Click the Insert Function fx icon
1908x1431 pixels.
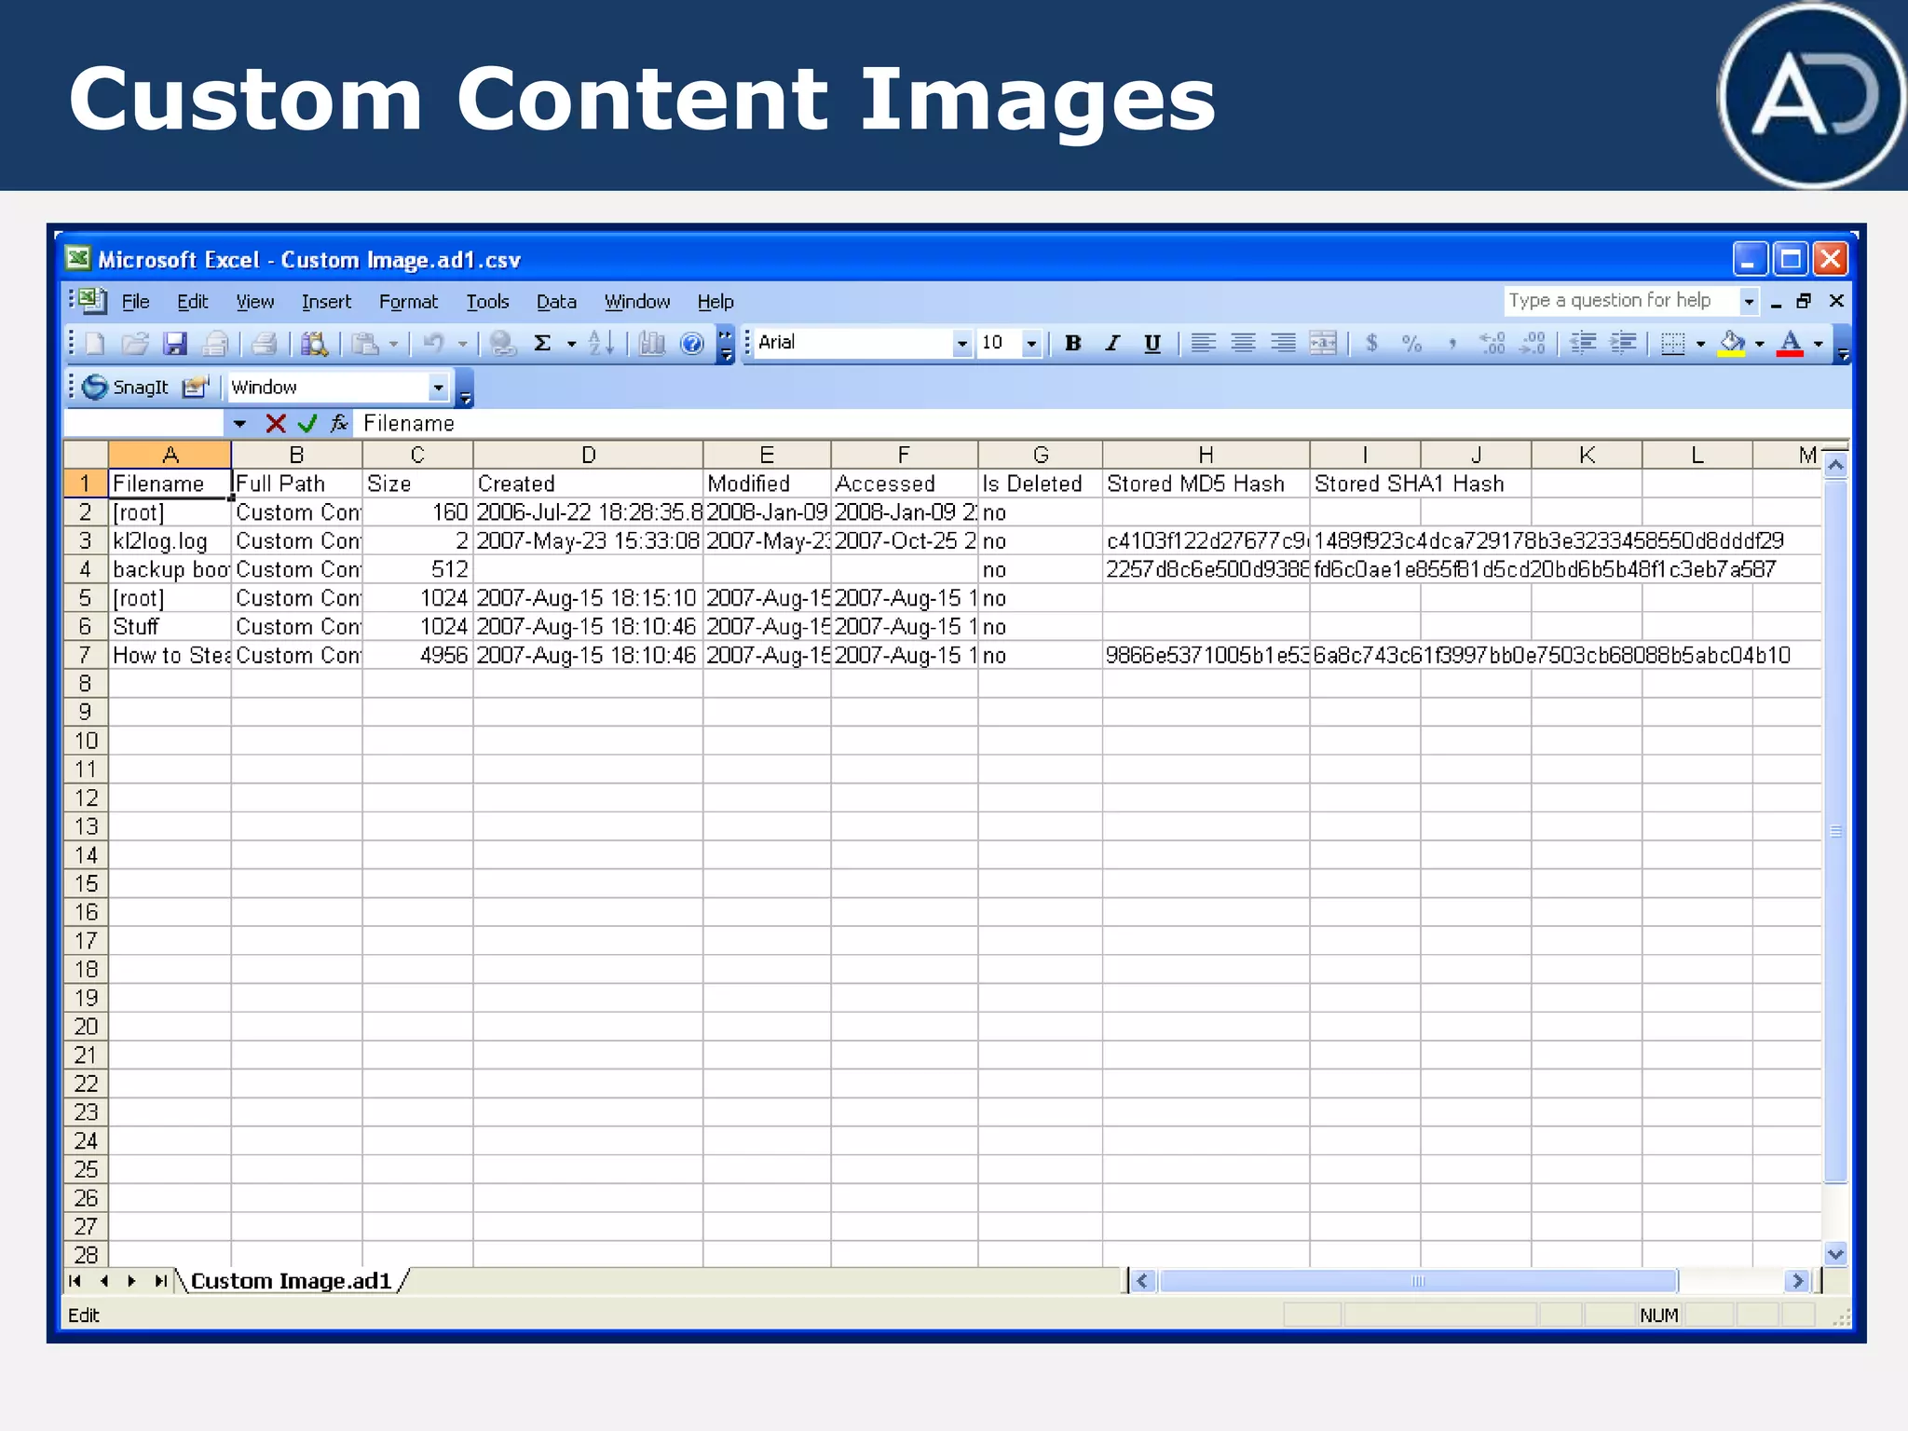click(x=339, y=424)
